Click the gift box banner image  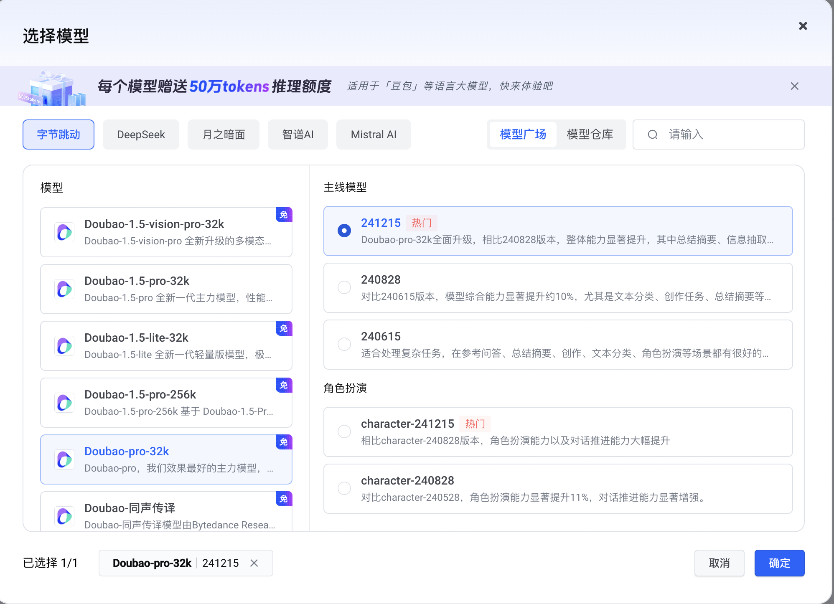point(52,89)
